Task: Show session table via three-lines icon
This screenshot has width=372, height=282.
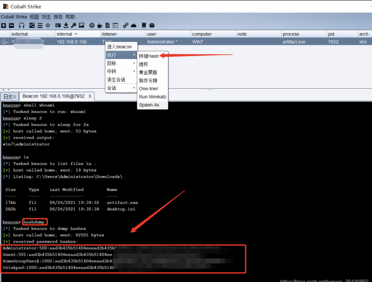Action: [40, 25]
